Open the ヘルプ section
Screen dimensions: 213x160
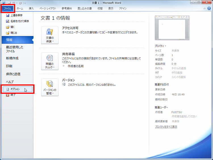coord(10,82)
